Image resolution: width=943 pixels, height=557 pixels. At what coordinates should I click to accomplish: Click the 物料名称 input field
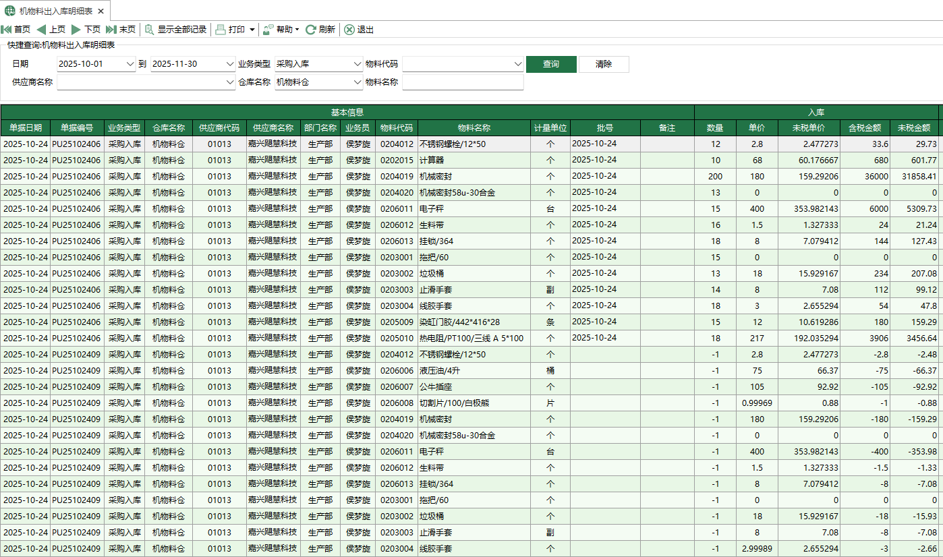[x=463, y=82]
